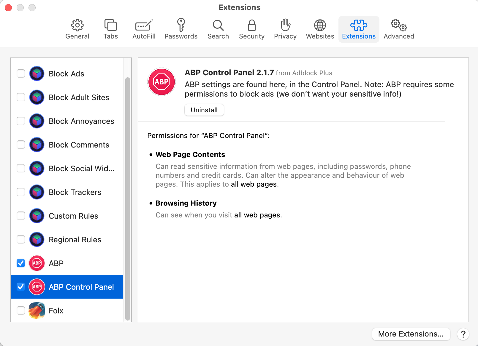This screenshot has height=346, width=478.
Task: Select the Block Trackers extension icon
Action: [37, 192]
